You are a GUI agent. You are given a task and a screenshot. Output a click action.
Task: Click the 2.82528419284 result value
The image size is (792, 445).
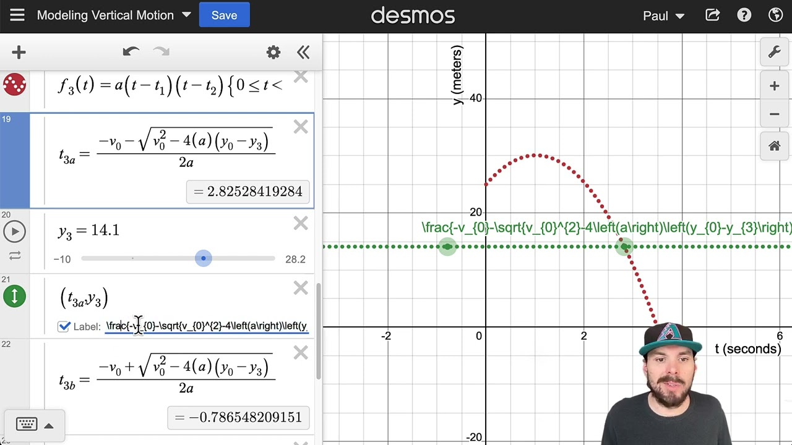point(248,192)
